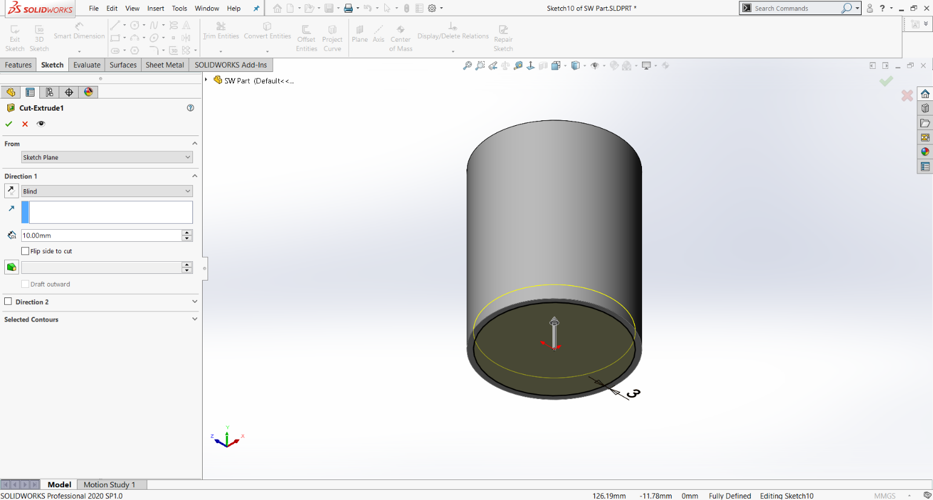Switch to the ConfigurationManager tab

pyautogui.click(x=50, y=92)
